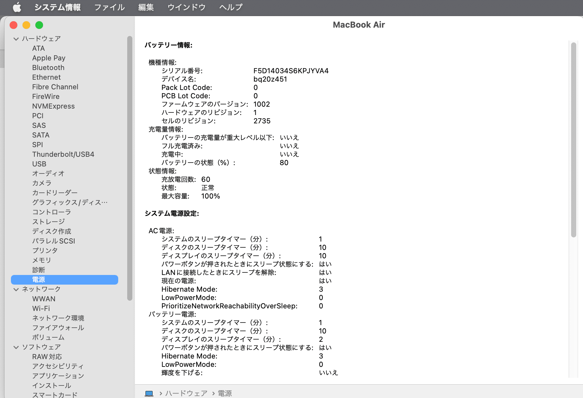
Task: Select 診断 in the sidebar
Action: [x=39, y=270]
